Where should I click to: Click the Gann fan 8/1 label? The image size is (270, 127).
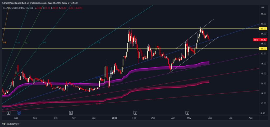click(x=98, y=104)
